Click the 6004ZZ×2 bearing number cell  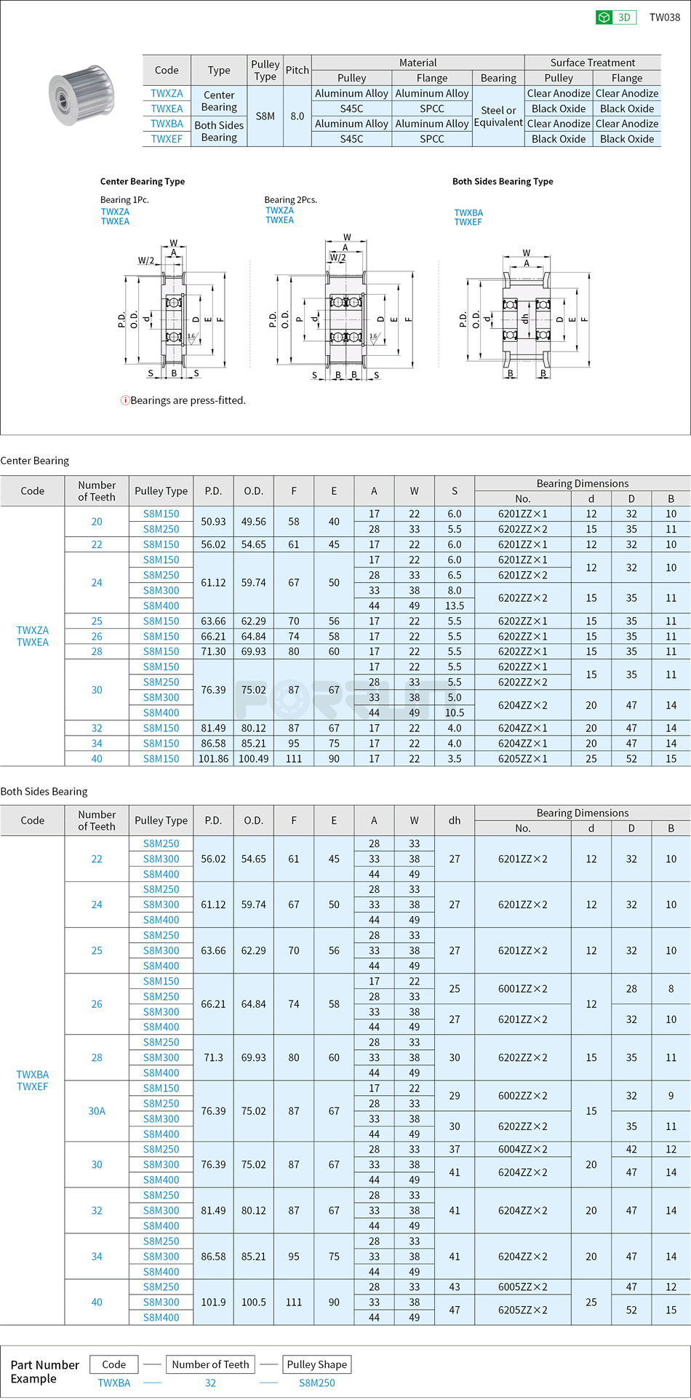click(523, 1150)
